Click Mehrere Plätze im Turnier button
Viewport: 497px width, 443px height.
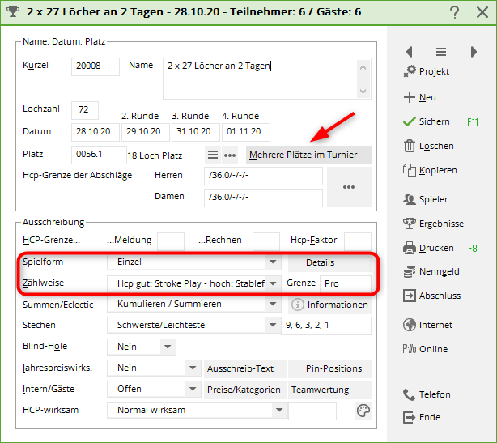click(308, 155)
